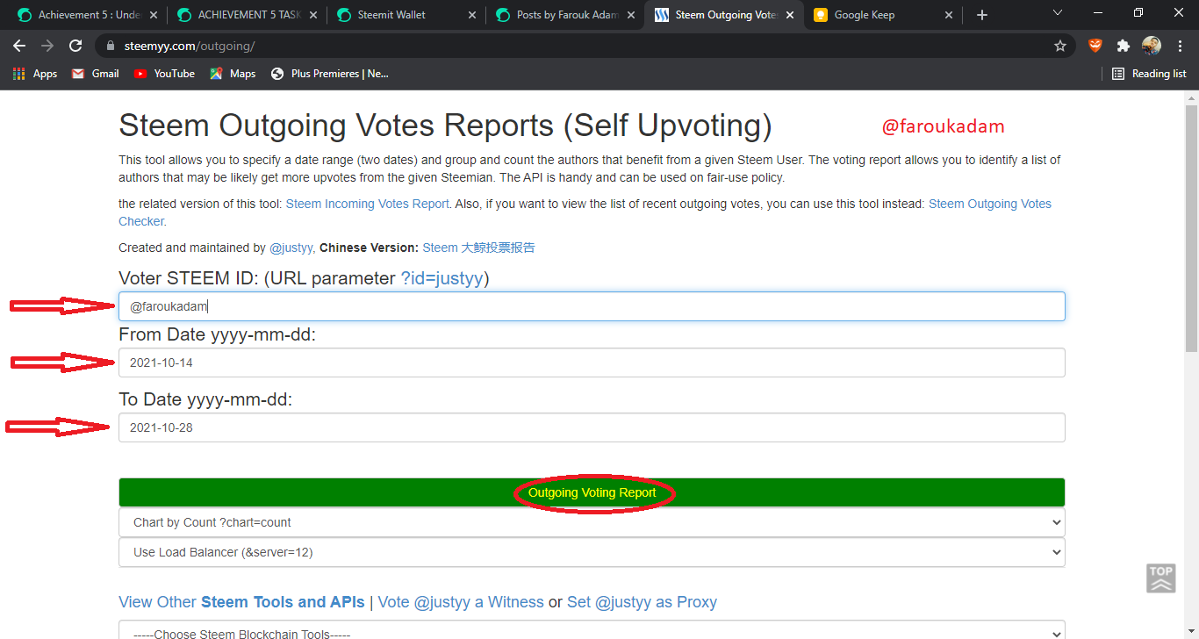Expand the Use Load Balancer server dropdown
Image resolution: width=1199 pixels, height=639 pixels.
click(592, 552)
